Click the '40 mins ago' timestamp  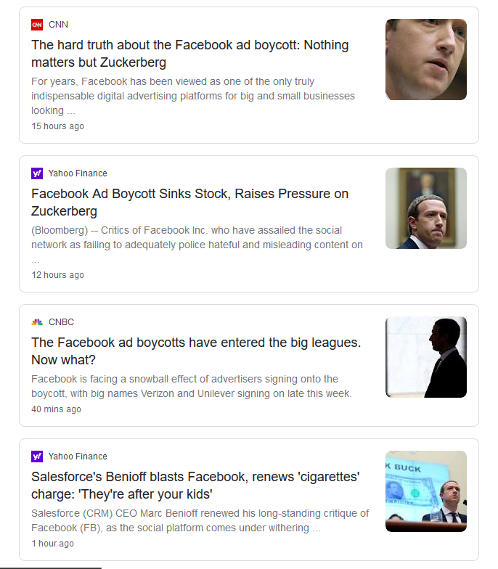click(x=56, y=409)
